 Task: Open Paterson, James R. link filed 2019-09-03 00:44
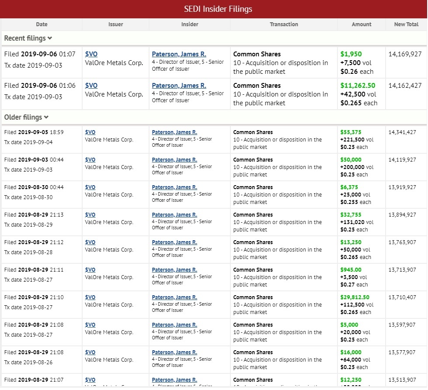tap(174, 160)
